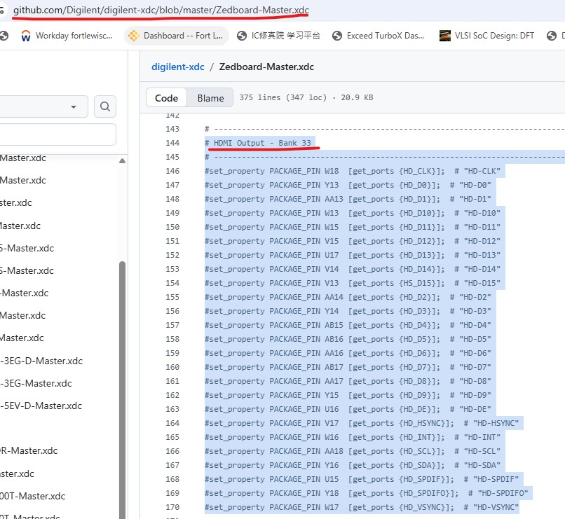Open the -5EV-D-Master.xdc file in tree
565x519 pixels.
coord(41,406)
